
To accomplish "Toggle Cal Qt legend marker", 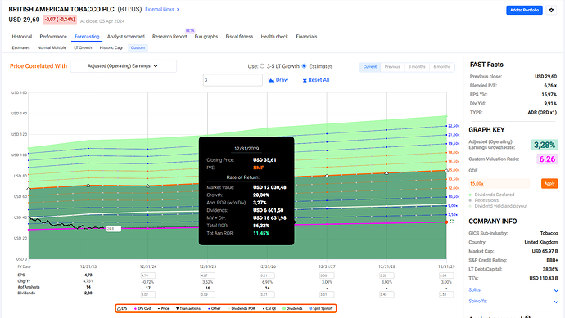I will point(264,309).
